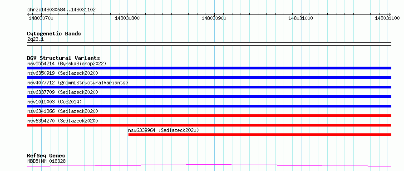Click the nsv1015003 (Coe2014) variant label
The height and width of the screenshot is (171, 404).
click(54, 102)
